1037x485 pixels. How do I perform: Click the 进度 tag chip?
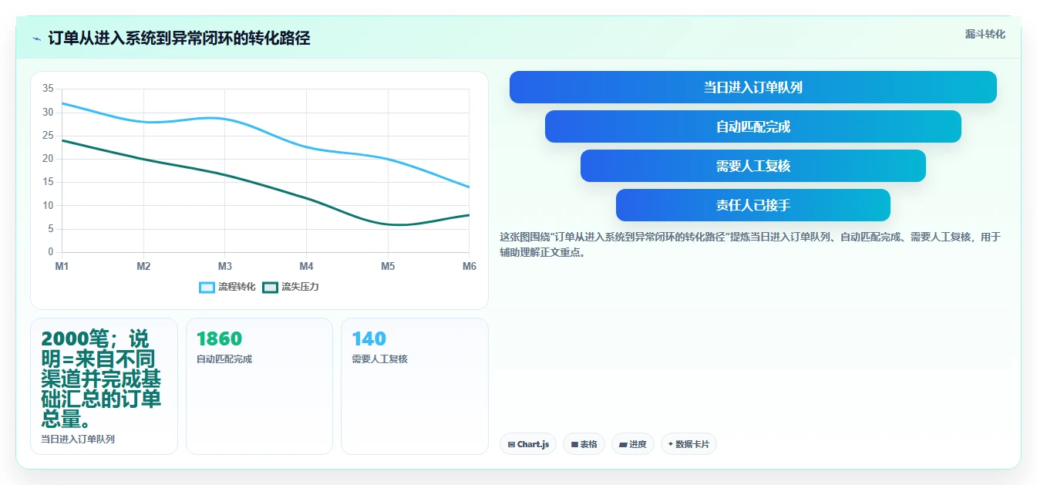tap(633, 444)
